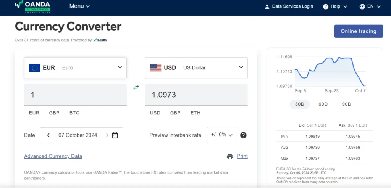Switch chart to 90D range
The width and height of the screenshot is (391, 188).
346,104
